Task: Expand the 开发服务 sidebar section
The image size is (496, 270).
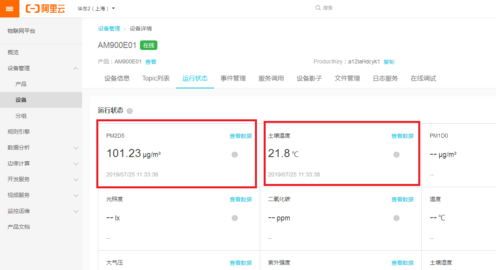Action: point(76,180)
